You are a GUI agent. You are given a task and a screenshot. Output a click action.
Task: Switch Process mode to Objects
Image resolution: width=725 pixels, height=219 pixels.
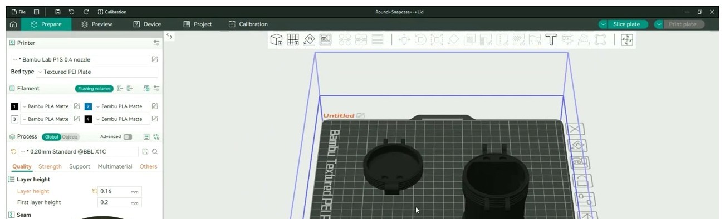click(70, 137)
